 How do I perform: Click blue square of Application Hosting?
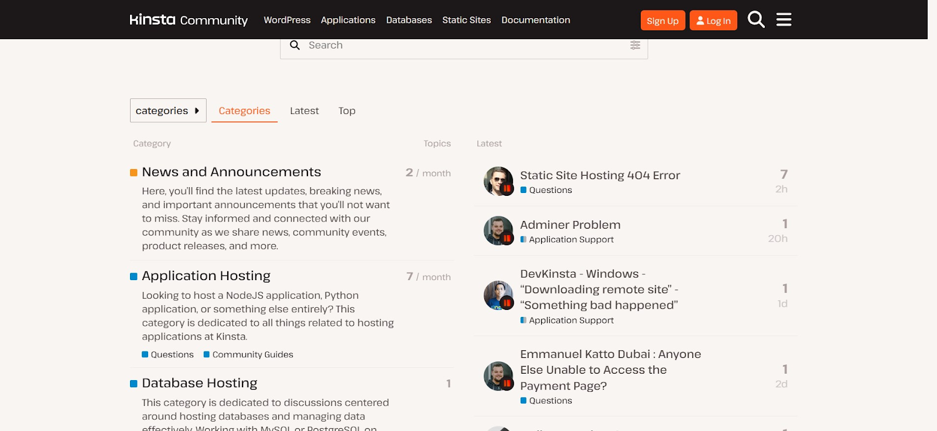[x=134, y=277]
